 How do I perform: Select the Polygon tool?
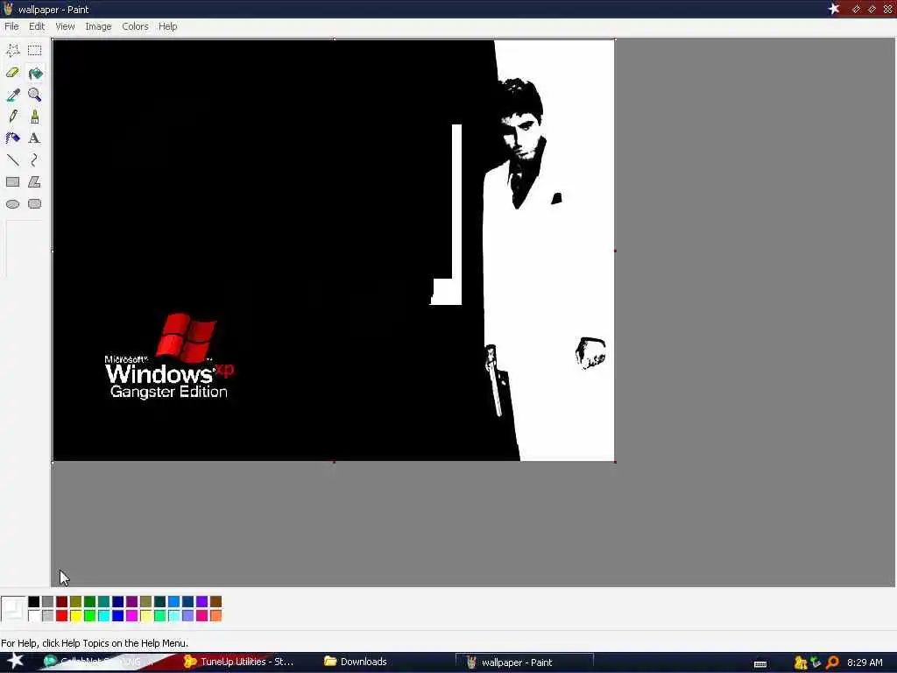[x=34, y=182]
